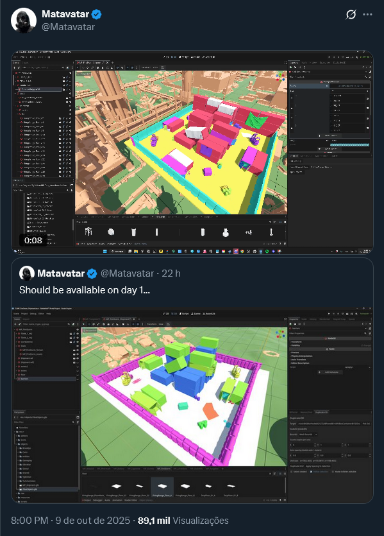Click the Apply Spacing to Selection button
The image size is (384, 536).
[318, 466]
